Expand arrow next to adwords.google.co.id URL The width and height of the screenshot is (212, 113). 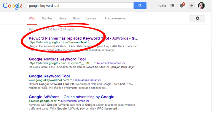click(89, 42)
